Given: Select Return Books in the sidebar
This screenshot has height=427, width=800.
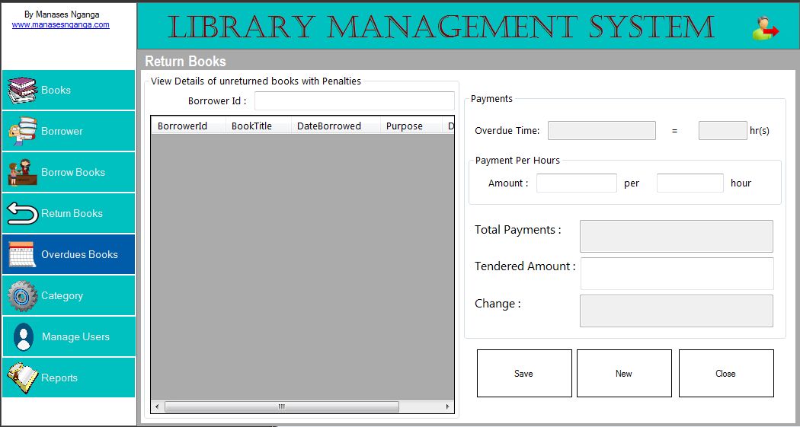Looking at the screenshot, I should [69, 213].
